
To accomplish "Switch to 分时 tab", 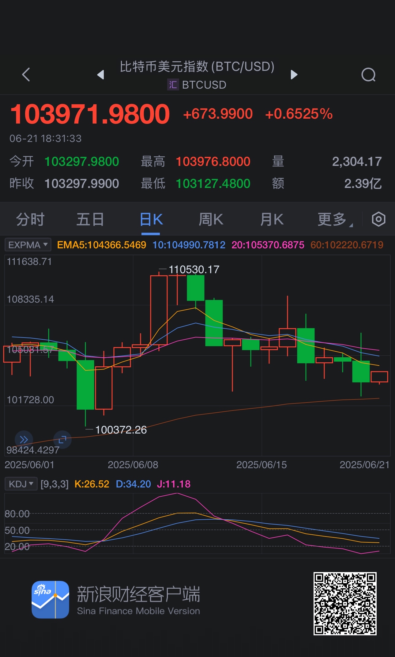I will pos(30,220).
